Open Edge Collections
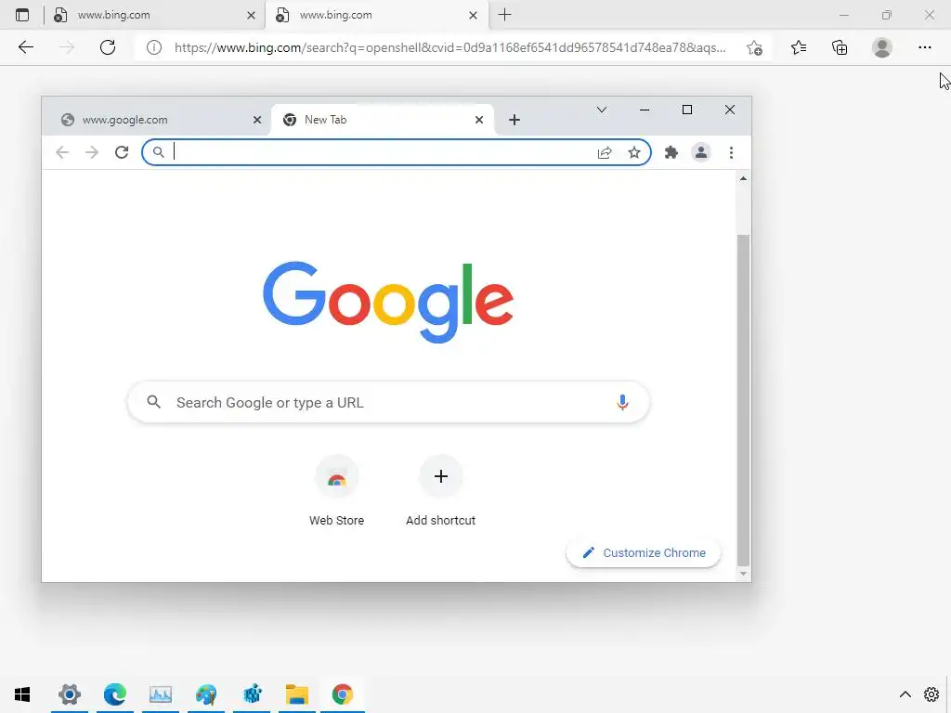Image resolution: width=951 pixels, height=713 pixels. click(x=840, y=47)
